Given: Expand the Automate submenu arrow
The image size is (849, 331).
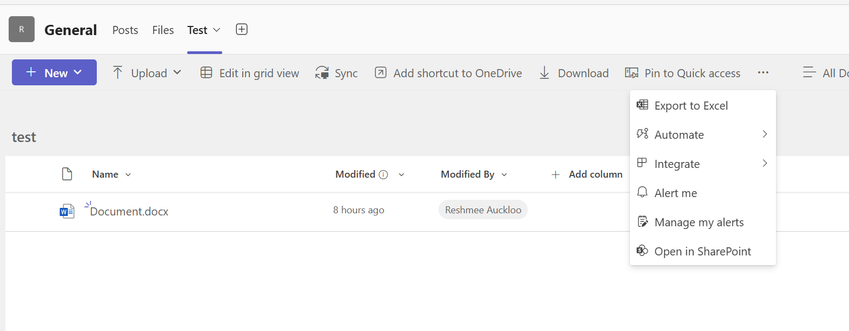Looking at the screenshot, I should point(765,134).
